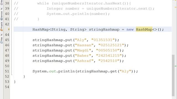
Task: Click the orange warning mark in error stripe
Action: pyautogui.click(x=175, y=7)
